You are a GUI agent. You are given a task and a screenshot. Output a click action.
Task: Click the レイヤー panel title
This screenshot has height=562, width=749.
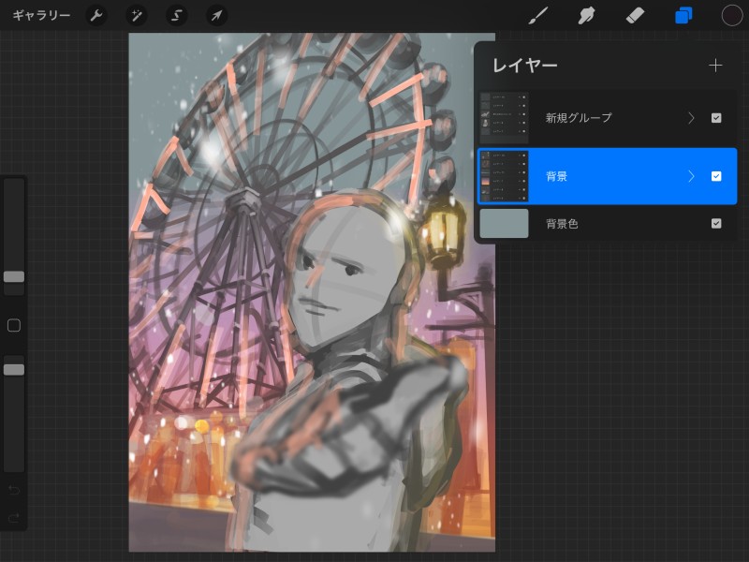[x=525, y=66]
